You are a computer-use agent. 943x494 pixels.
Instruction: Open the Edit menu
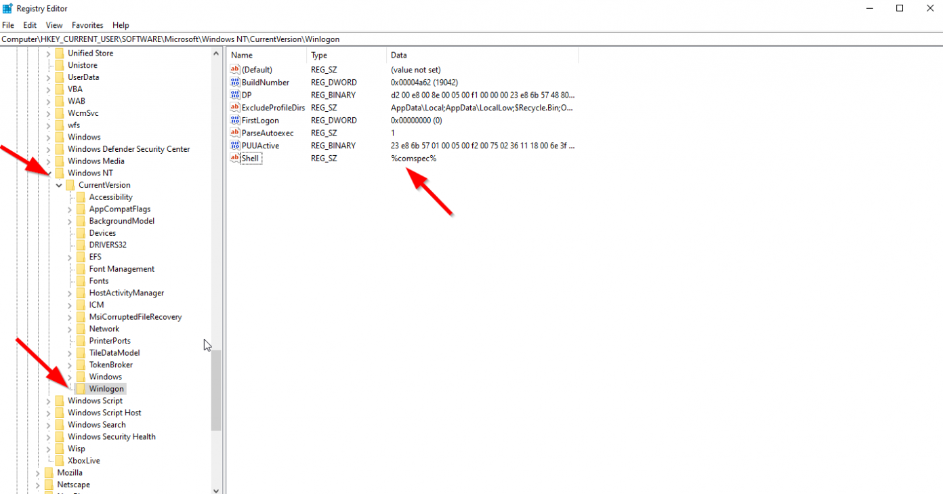(x=30, y=25)
